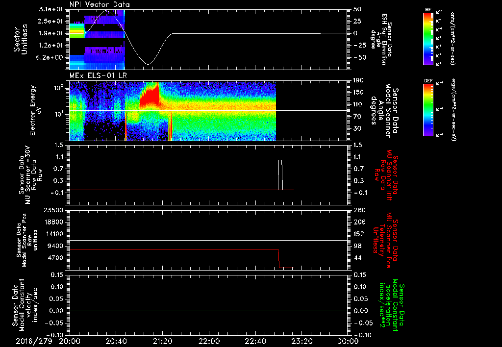This screenshot has width=502, height=347.
Task: Click the '22:00' time axis label
Action: coord(209,341)
